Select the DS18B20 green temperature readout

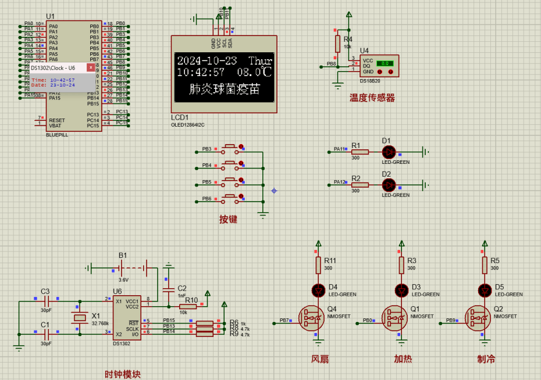[x=385, y=62]
